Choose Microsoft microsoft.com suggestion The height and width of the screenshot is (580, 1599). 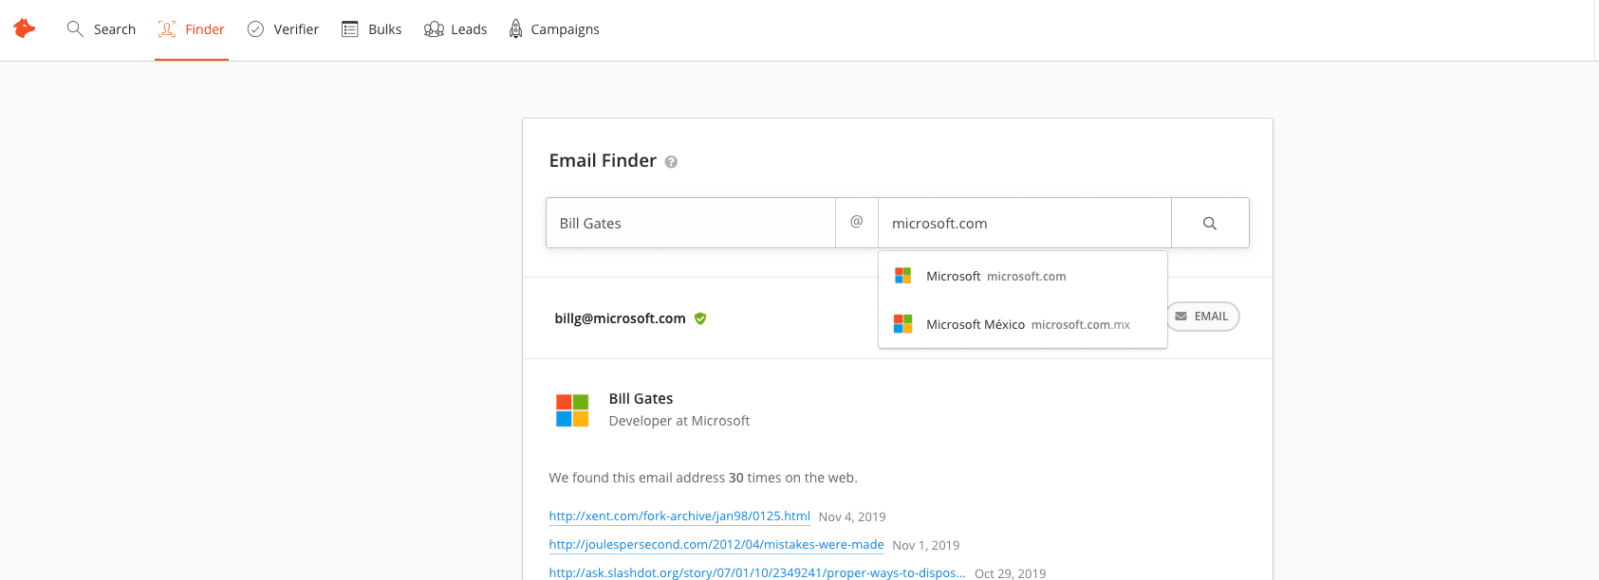point(1023,276)
